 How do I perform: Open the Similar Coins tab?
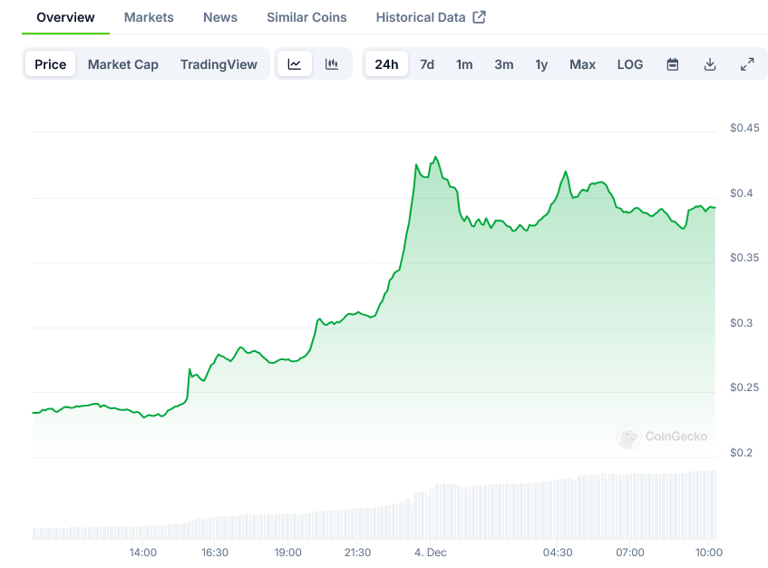tap(306, 17)
